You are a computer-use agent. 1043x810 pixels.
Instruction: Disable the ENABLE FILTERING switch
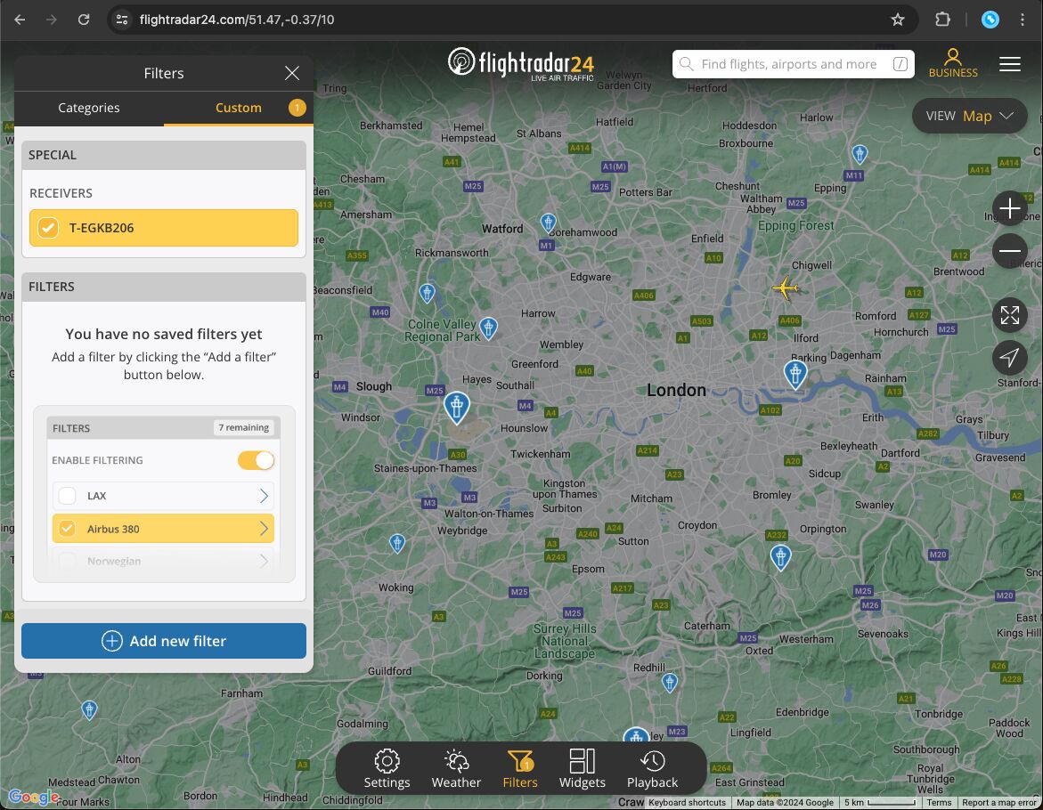(256, 460)
